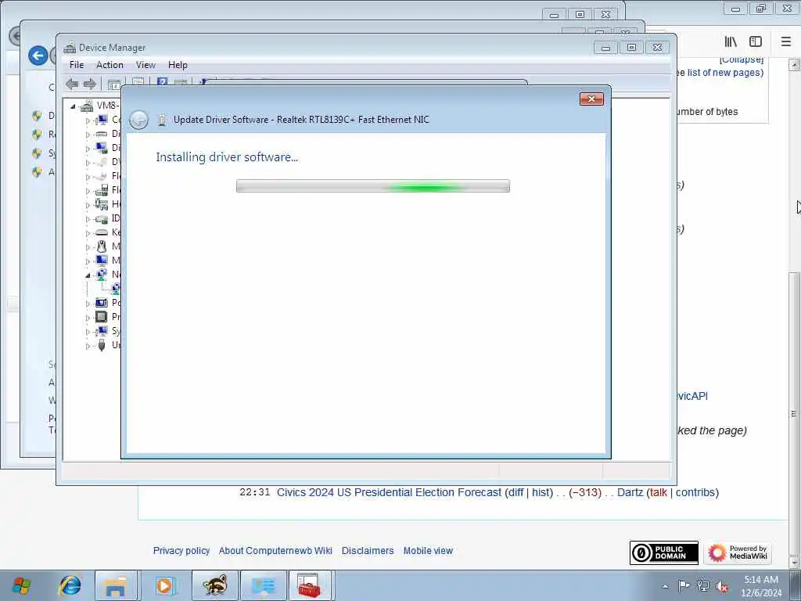The image size is (801, 601).
Task: Open the View menu in Device Manager
Action: pos(145,65)
